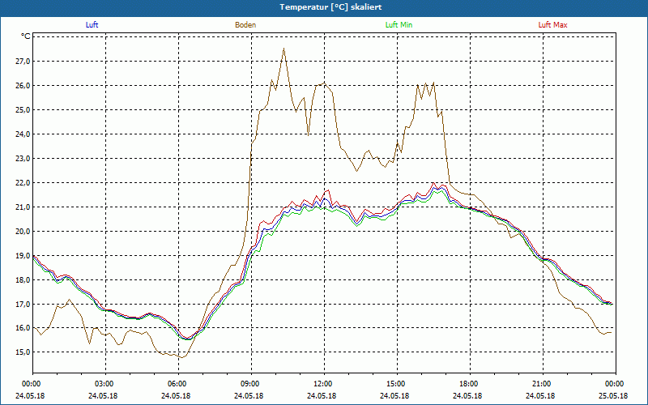Click the chart title Temperatur [°C] skaliert

tap(324, 6)
